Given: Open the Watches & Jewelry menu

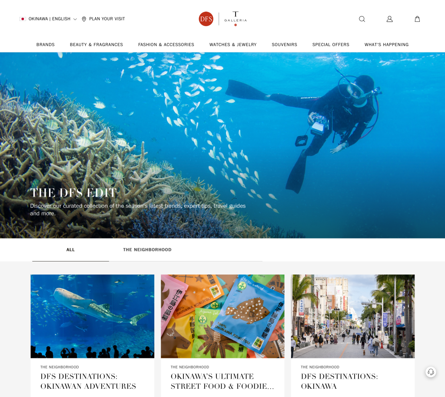Looking at the screenshot, I should pos(233,44).
